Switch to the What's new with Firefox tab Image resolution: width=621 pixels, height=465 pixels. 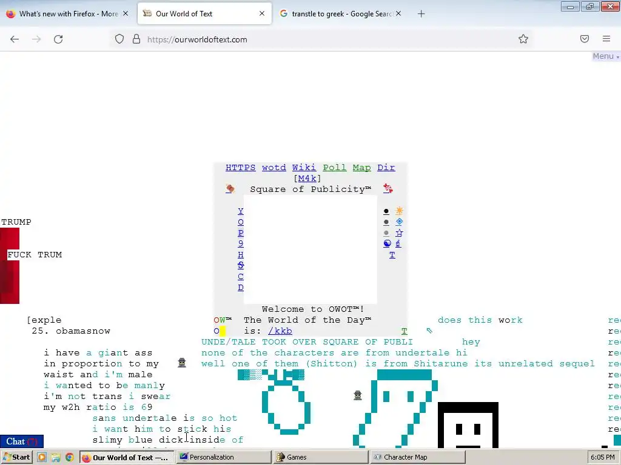(67, 13)
